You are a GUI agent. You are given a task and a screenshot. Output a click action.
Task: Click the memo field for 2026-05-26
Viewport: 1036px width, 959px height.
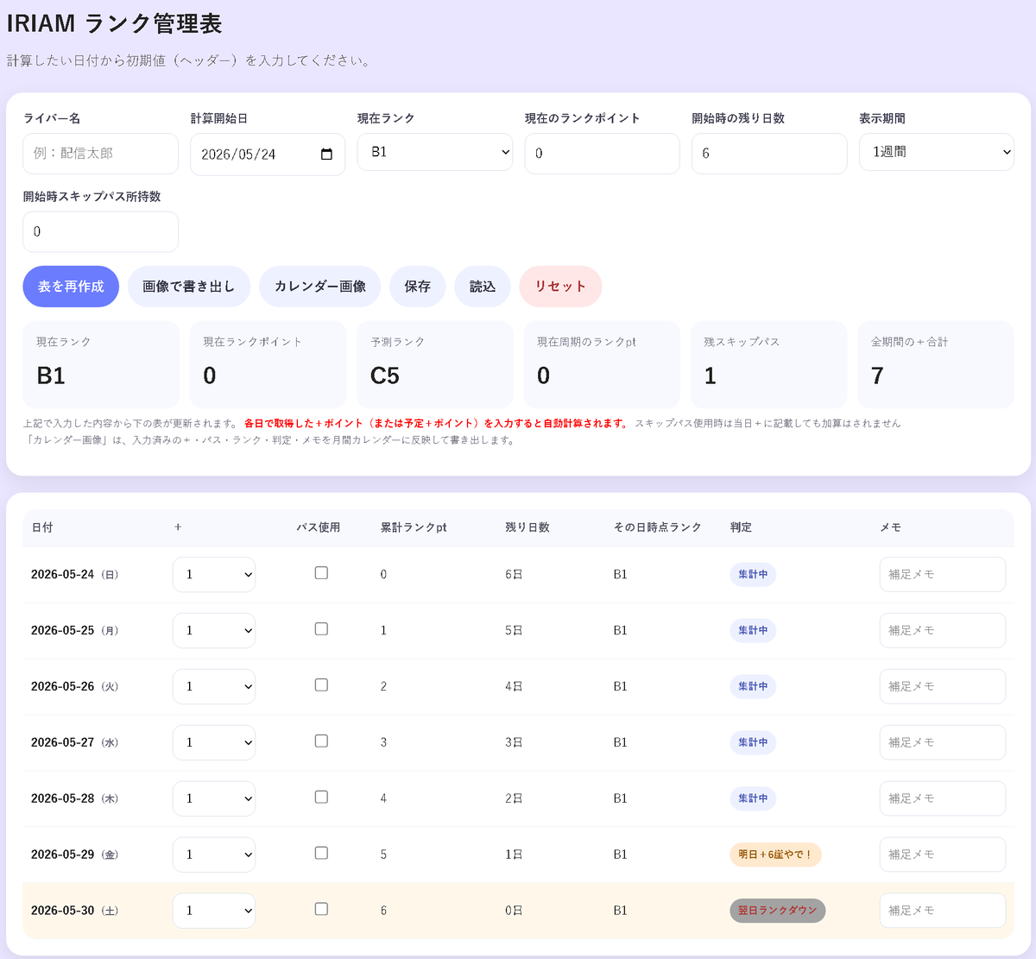943,687
